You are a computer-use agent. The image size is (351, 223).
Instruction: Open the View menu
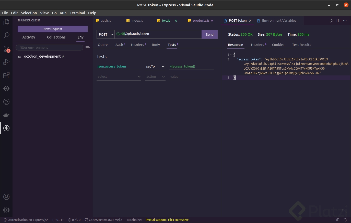pos(44,13)
